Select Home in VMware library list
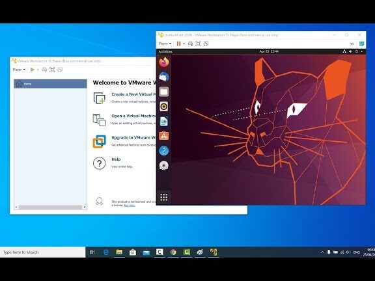The height and width of the screenshot is (281, 375). pos(50,84)
